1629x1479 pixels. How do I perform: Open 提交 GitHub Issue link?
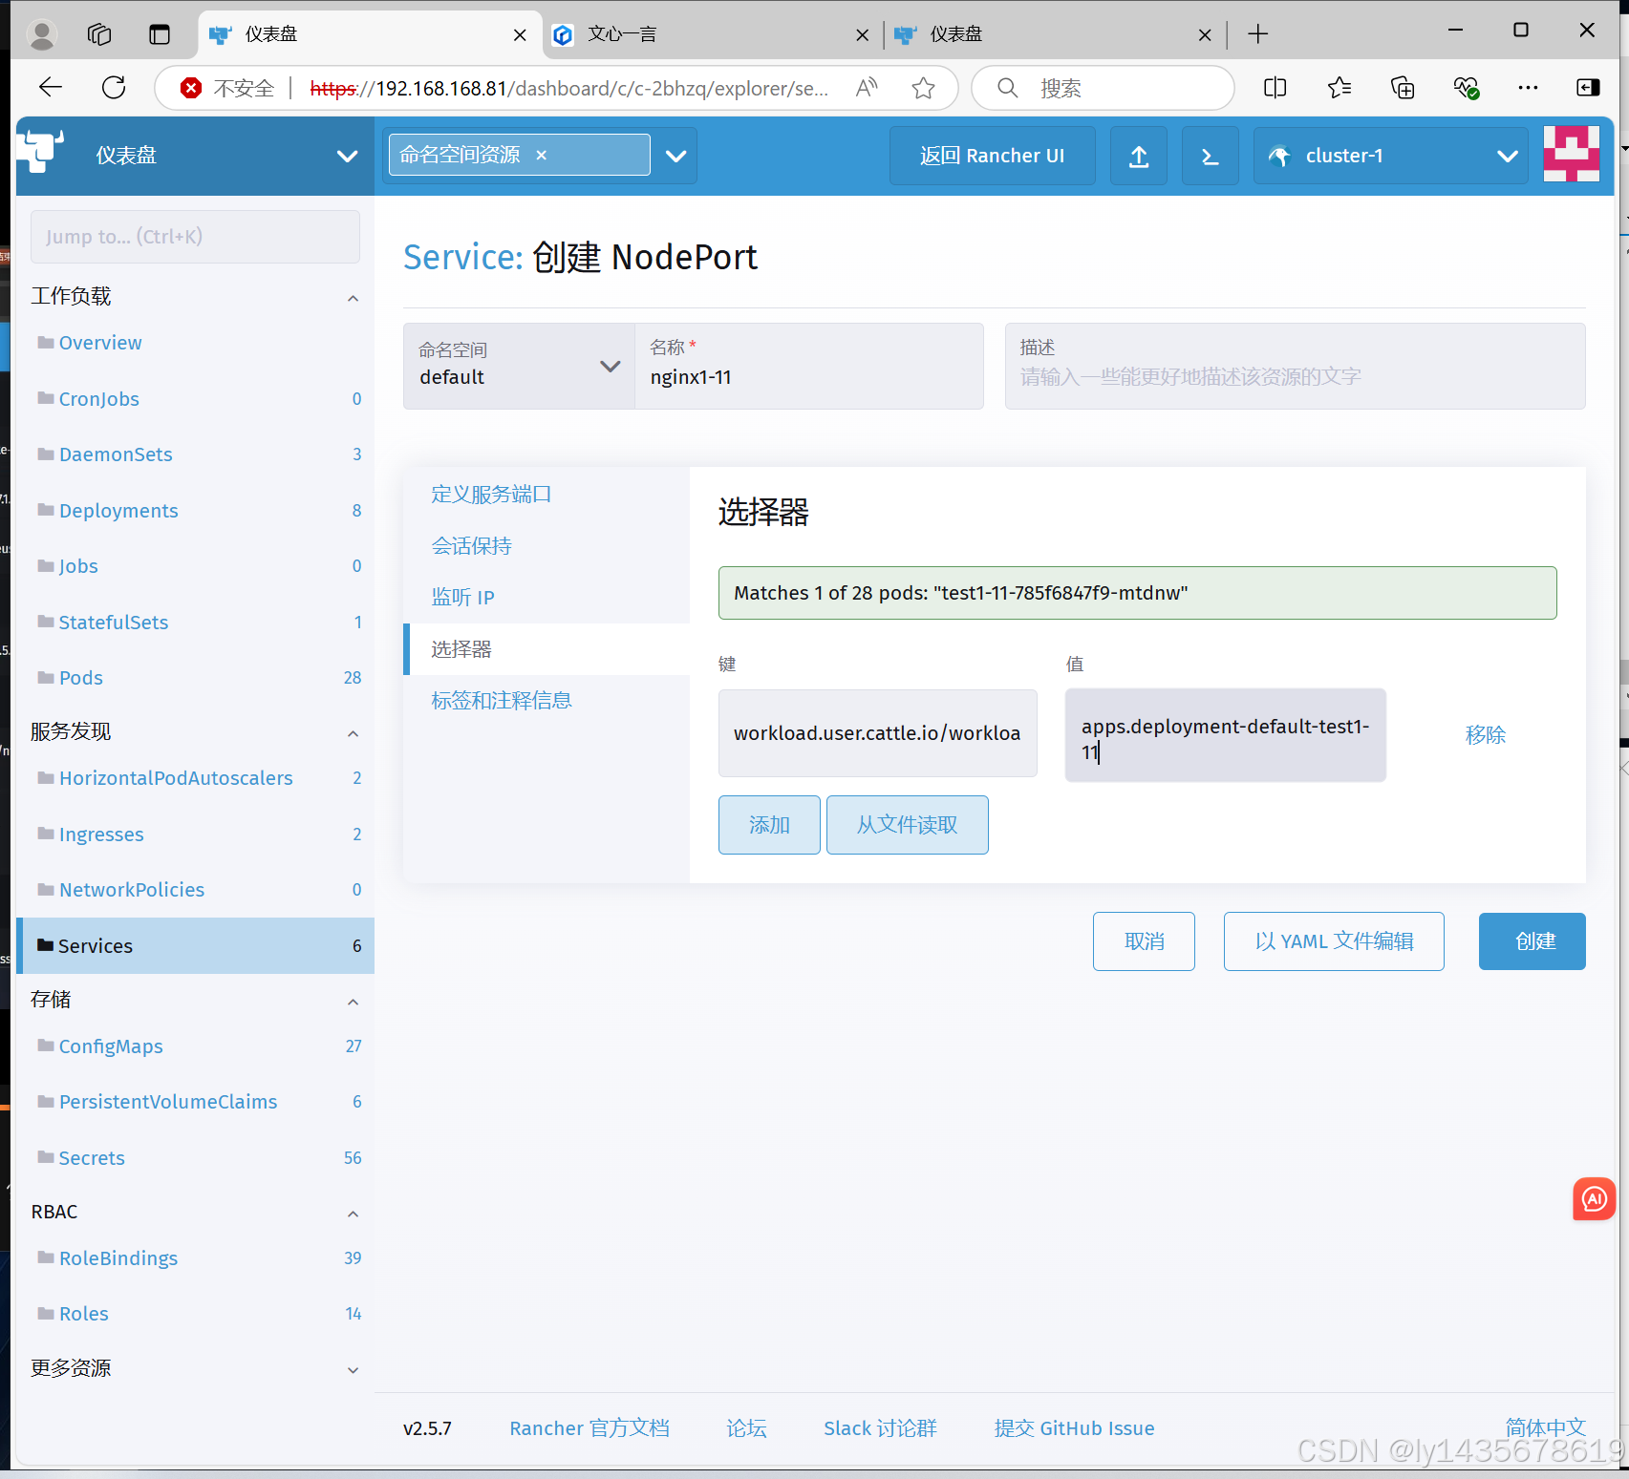[x=1074, y=1428]
